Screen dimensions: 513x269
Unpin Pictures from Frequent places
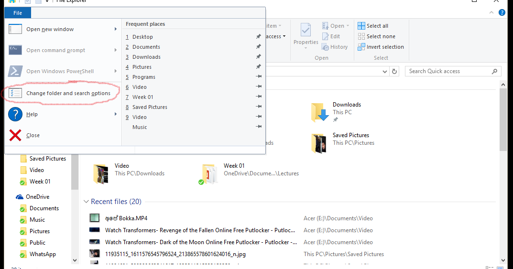(x=259, y=66)
